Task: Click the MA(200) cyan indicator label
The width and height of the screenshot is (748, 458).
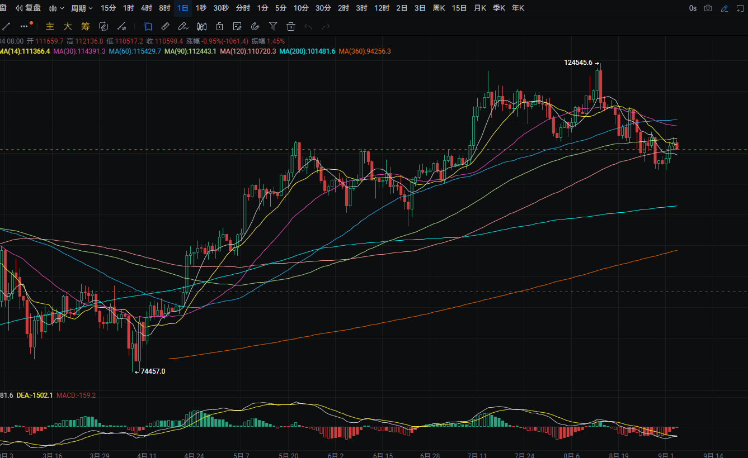Action: 307,51
